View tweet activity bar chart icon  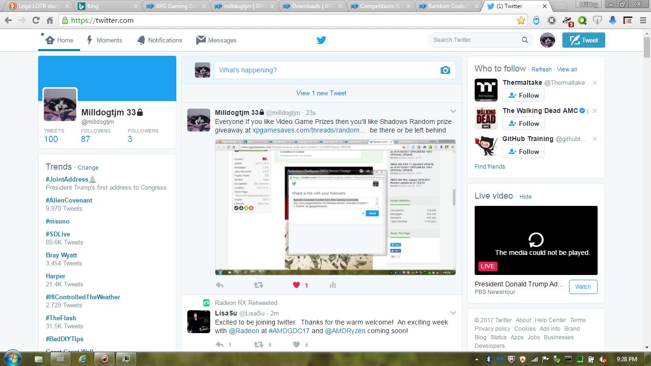tap(333, 285)
